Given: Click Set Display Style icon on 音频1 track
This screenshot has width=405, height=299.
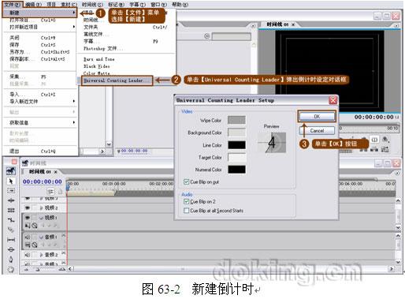Looking at the screenshot, I should tap(28, 245).
